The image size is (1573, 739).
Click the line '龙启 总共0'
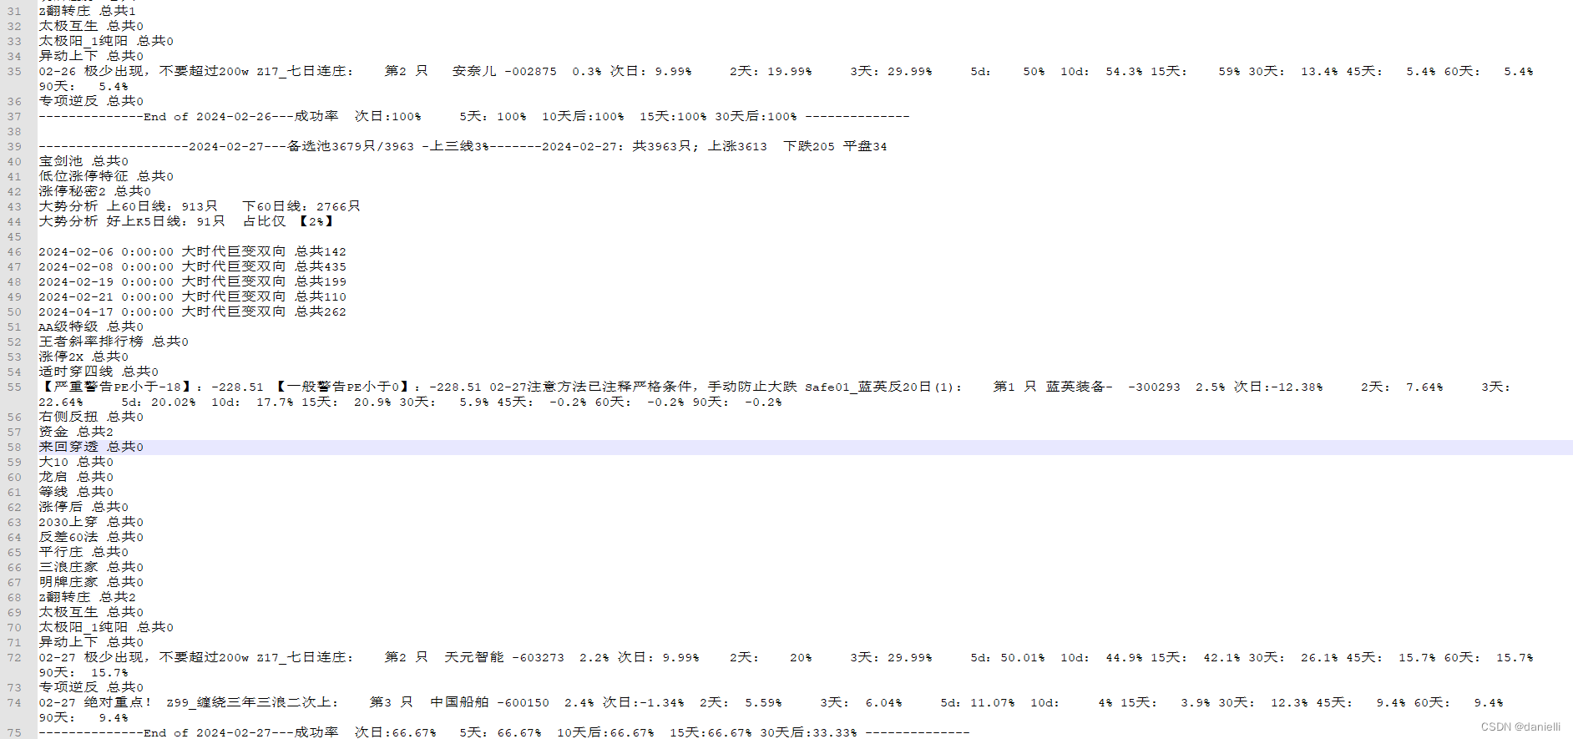tap(76, 477)
